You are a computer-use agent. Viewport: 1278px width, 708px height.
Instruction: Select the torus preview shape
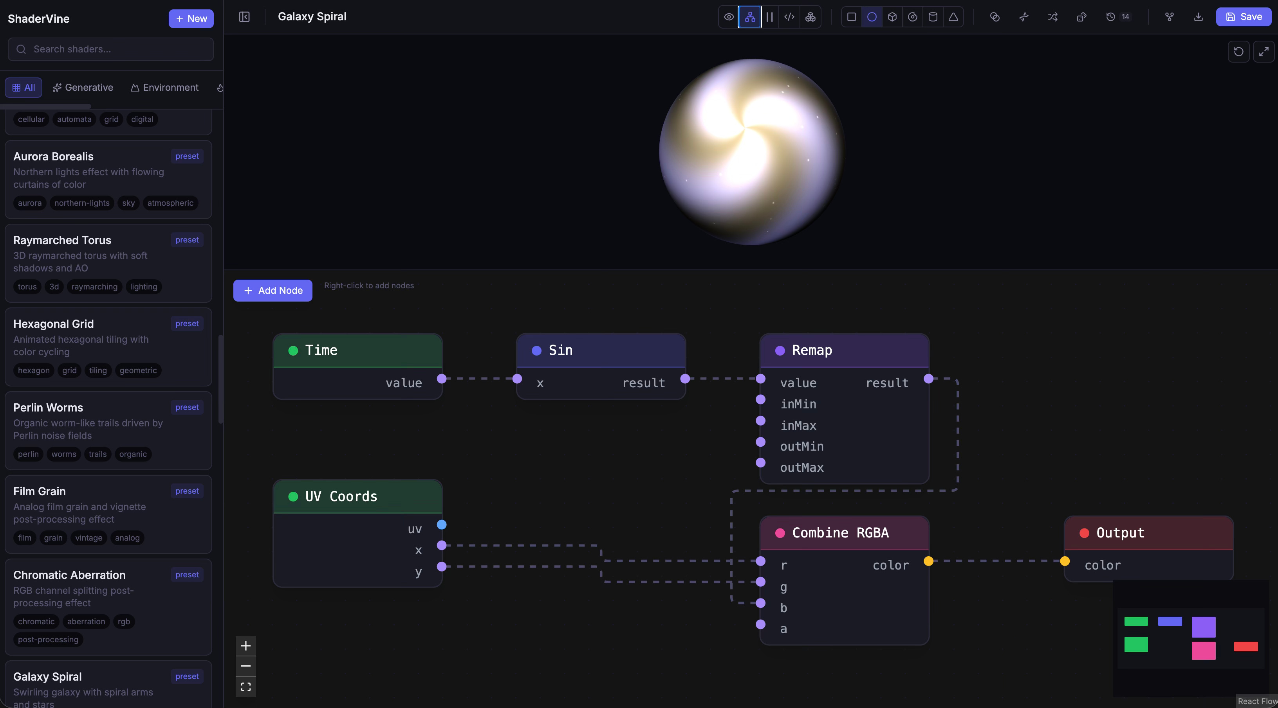[912, 17]
